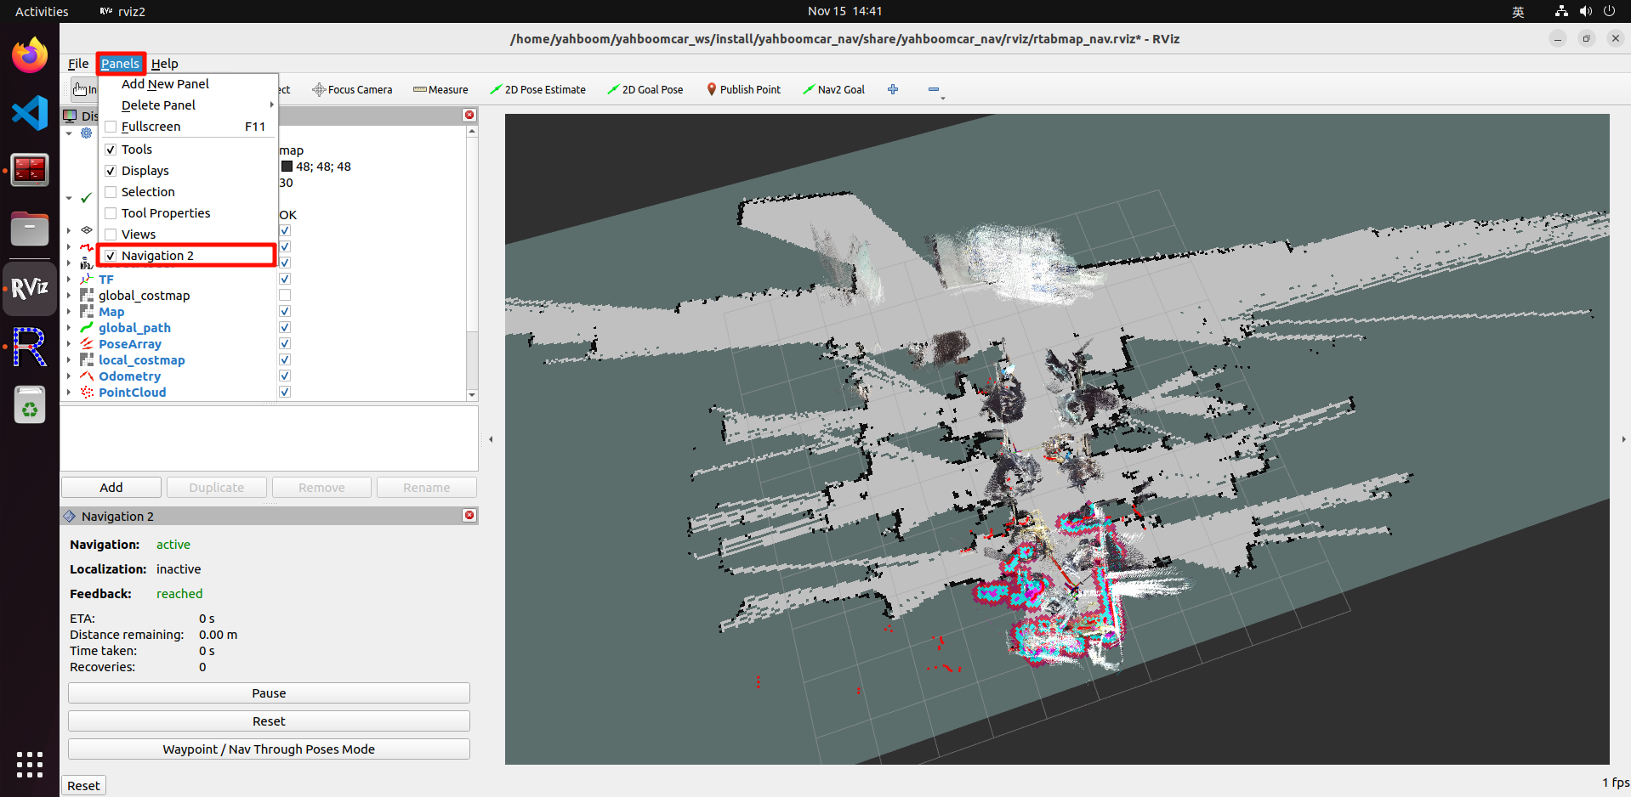Activate the Publish Point tool
The image size is (1631, 797).
click(743, 90)
